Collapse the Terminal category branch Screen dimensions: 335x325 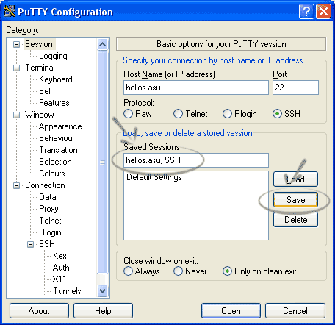(16, 68)
